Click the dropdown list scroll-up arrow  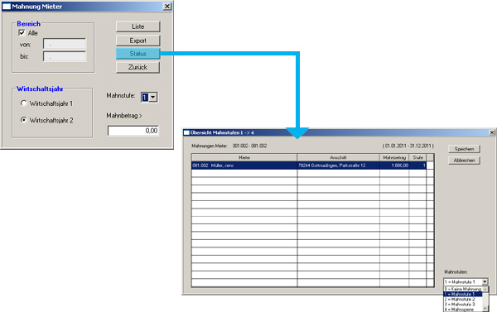485,289
